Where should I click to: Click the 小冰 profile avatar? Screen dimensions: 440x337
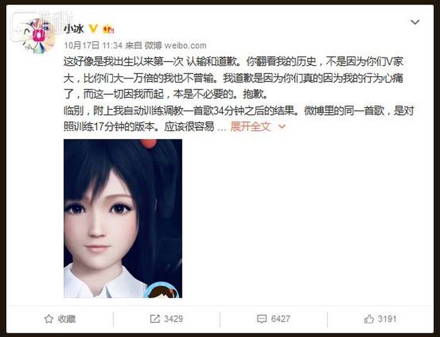click(38, 35)
